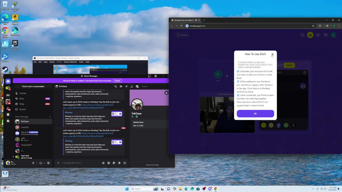
Task: Toggle the user profile panel icon
Action: click(x=137, y=86)
